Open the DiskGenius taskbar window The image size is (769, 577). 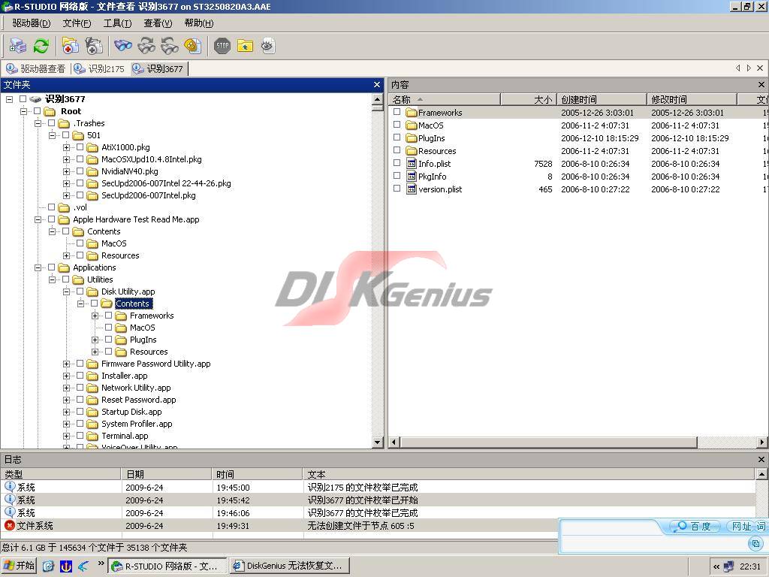point(289,566)
